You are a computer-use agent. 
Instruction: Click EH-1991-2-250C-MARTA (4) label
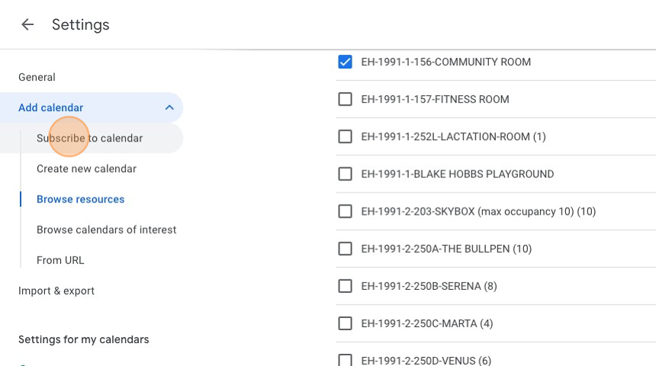[427, 323]
